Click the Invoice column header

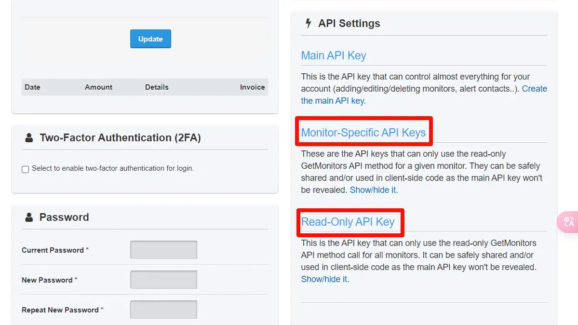pos(252,87)
